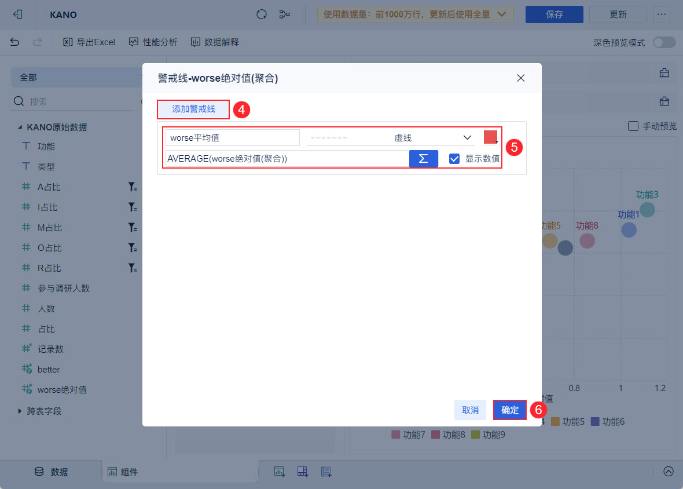Collapse KANO原始数据 tree node
This screenshot has height=489, width=683.
point(20,127)
